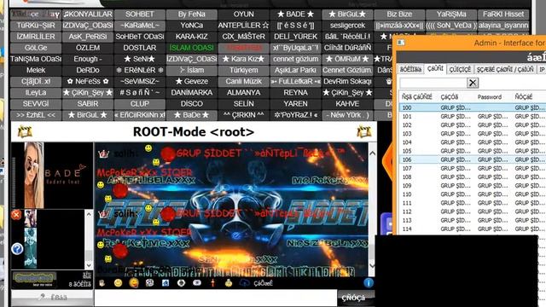Join the KARA-KIZ room
The height and width of the screenshot is (307, 546).
pyautogui.click(x=191, y=37)
